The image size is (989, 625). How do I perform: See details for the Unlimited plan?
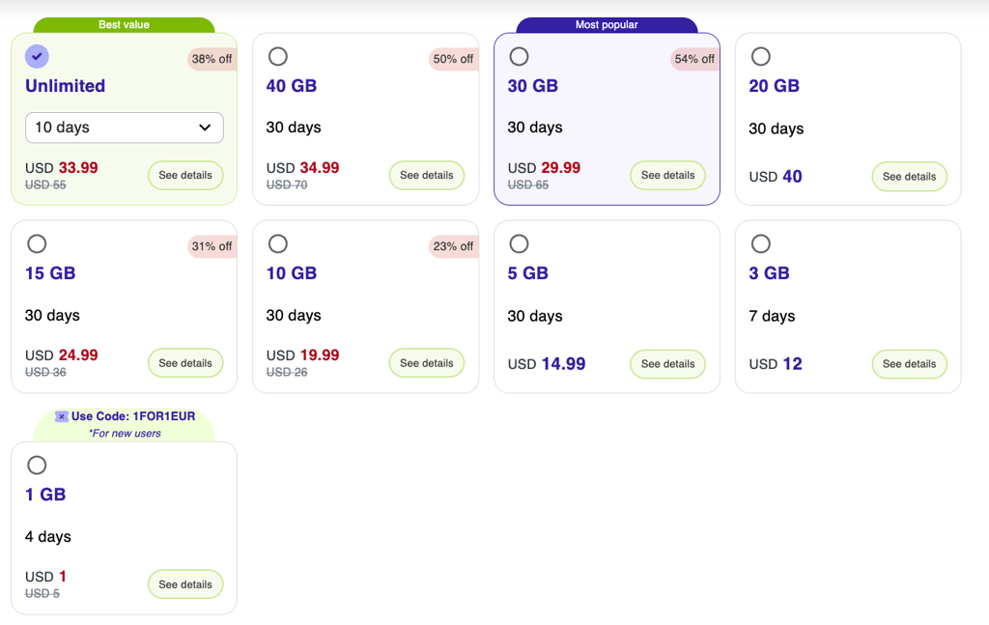click(x=185, y=175)
